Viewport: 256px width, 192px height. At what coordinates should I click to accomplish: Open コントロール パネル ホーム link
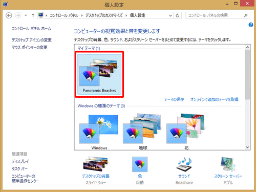click(x=31, y=29)
